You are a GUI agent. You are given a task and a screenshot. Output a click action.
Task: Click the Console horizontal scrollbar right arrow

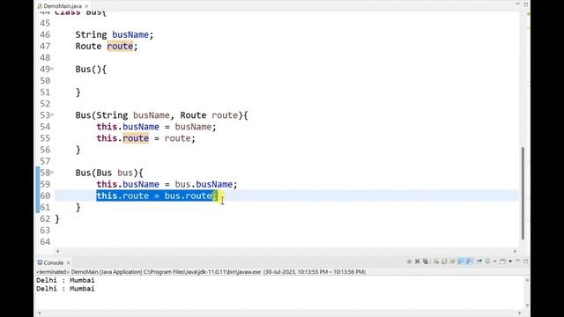[x=519, y=313]
